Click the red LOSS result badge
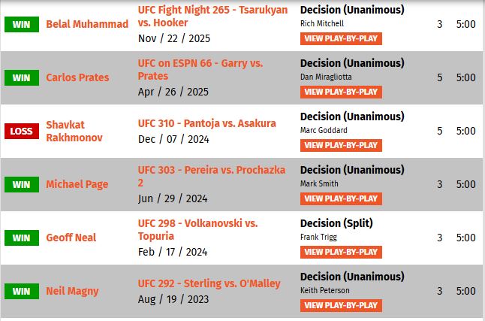This screenshot has width=485, height=321. (22, 131)
